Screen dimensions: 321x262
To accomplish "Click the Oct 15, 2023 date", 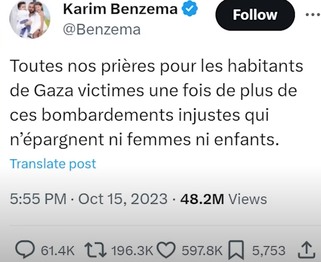I will (123, 199).
